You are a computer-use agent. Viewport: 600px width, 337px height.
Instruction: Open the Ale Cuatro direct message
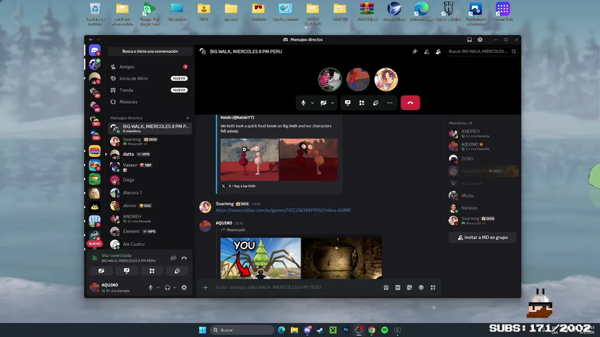pyautogui.click(x=150, y=244)
